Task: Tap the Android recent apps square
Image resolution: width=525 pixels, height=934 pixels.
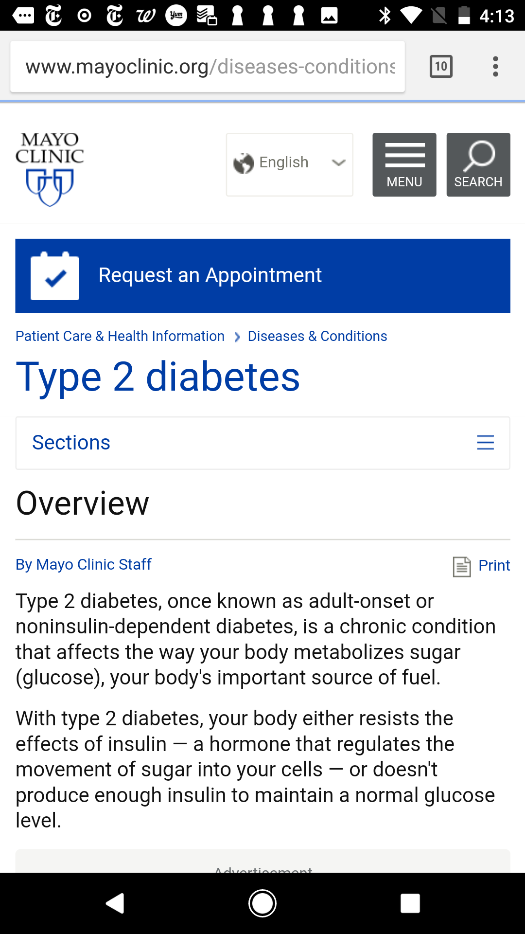Action: (x=410, y=903)
